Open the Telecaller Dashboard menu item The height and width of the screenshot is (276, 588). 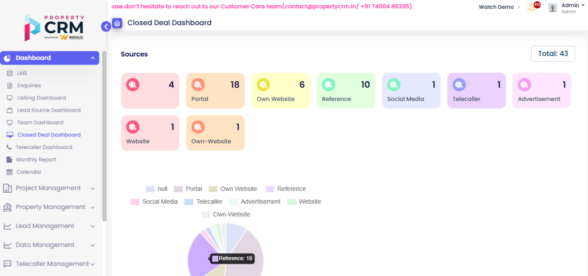click(44, 147)
